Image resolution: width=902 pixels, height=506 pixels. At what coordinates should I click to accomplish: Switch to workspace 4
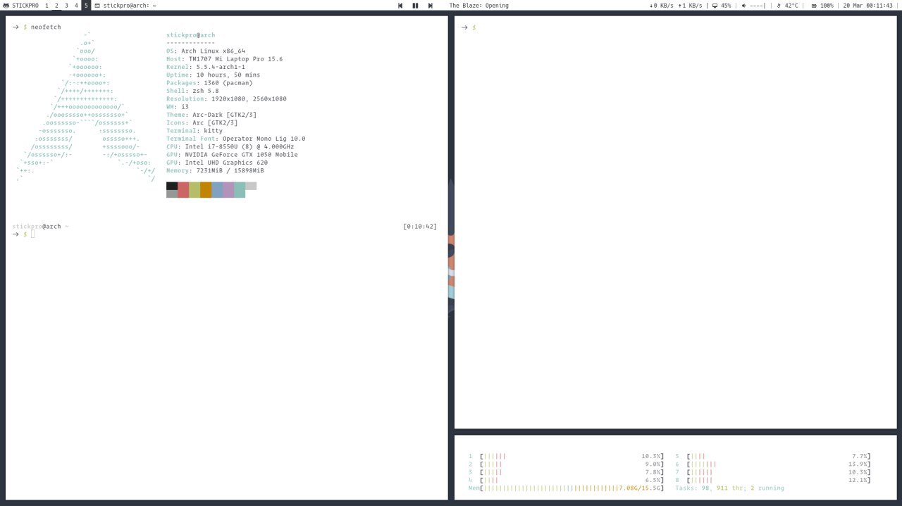pyautogui.click(x=76, y=6)
